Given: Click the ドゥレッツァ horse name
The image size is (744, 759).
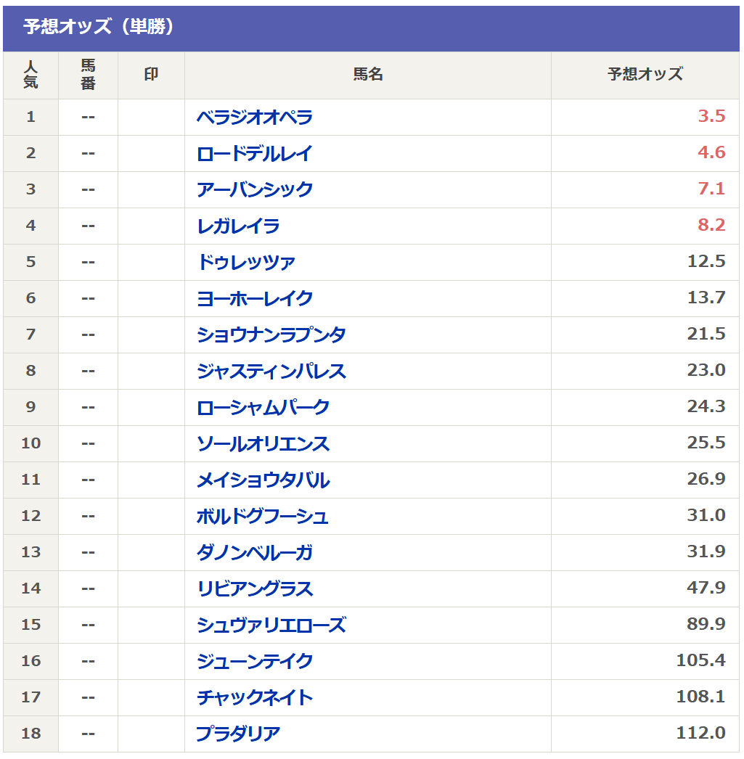Looking at the screenshot, I should tap(246, 263).
